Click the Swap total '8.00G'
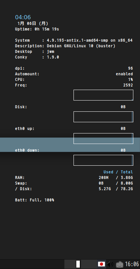 [127, 183]
